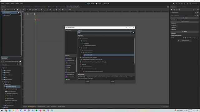Expand the TreasureChest folder
Image resolution: width=200 pixels, height=112 pixels.
point(3,105)
